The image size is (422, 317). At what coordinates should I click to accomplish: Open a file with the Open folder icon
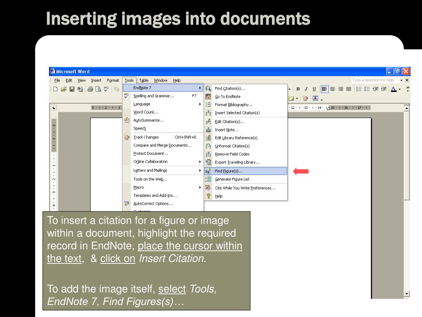pos(63,89)
